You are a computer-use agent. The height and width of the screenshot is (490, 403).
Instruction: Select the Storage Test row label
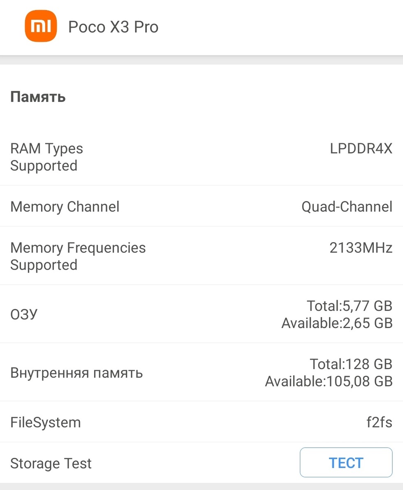(51, 464)
